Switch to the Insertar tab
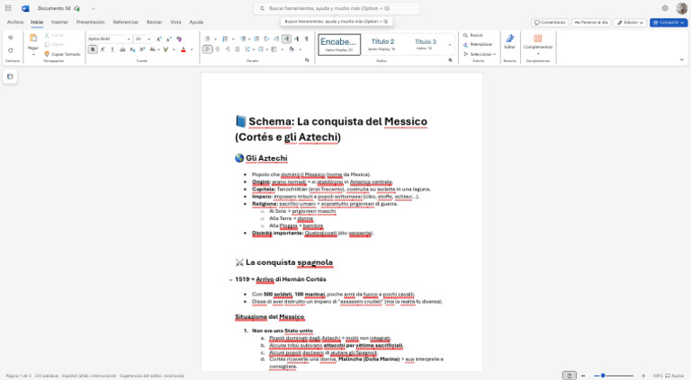The image size is (691, 380). [59, 22]
